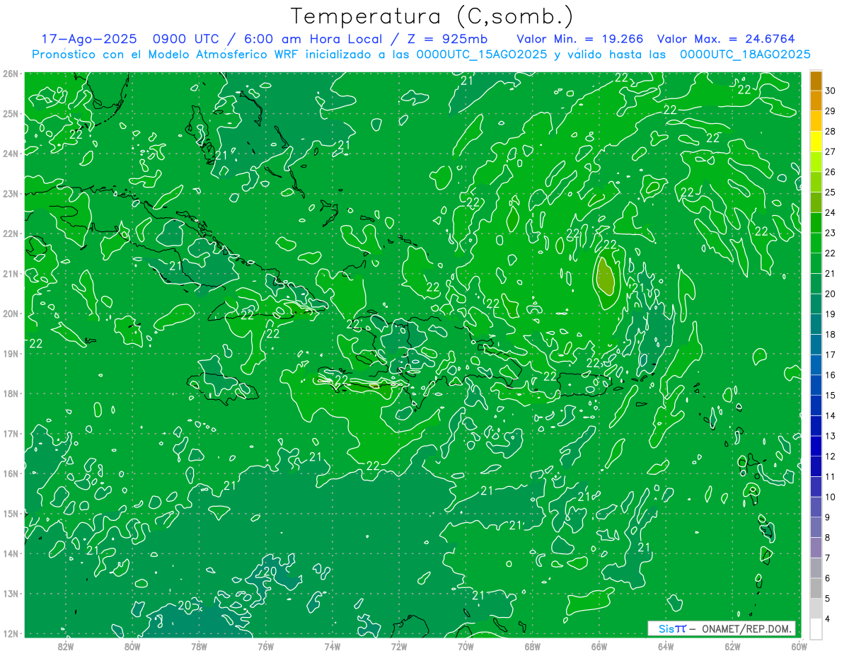Click the 68W longitude axis label
The height and width of the screenshot is (656, 849).
[533, 646]
